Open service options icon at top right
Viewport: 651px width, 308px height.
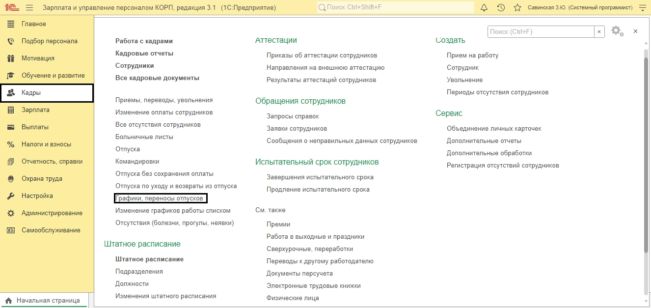[643, 8]
